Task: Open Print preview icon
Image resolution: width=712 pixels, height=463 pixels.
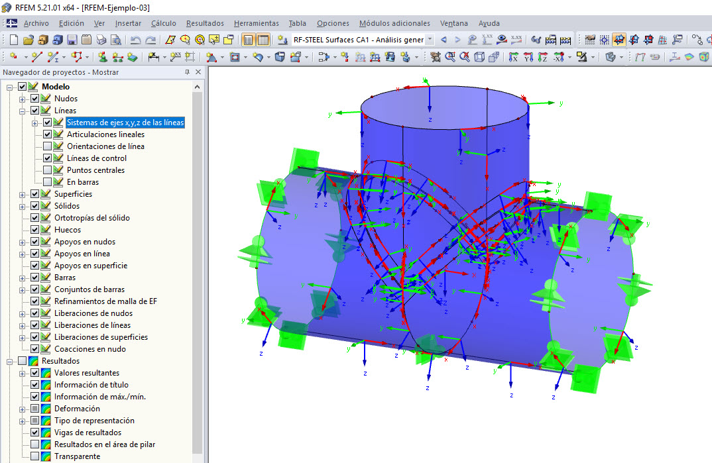Action: coord(116,40)
